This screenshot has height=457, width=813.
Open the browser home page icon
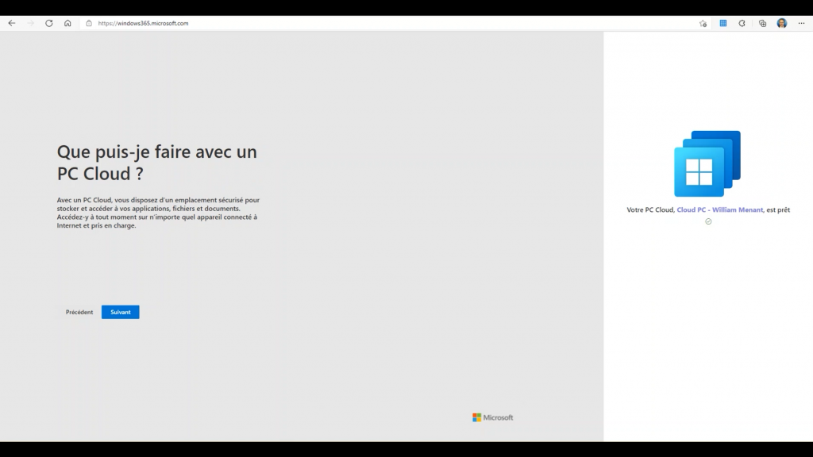pyautogui.click(x=67, y=23)
